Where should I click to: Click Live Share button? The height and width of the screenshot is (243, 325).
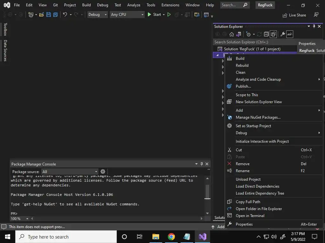[294, 15]
